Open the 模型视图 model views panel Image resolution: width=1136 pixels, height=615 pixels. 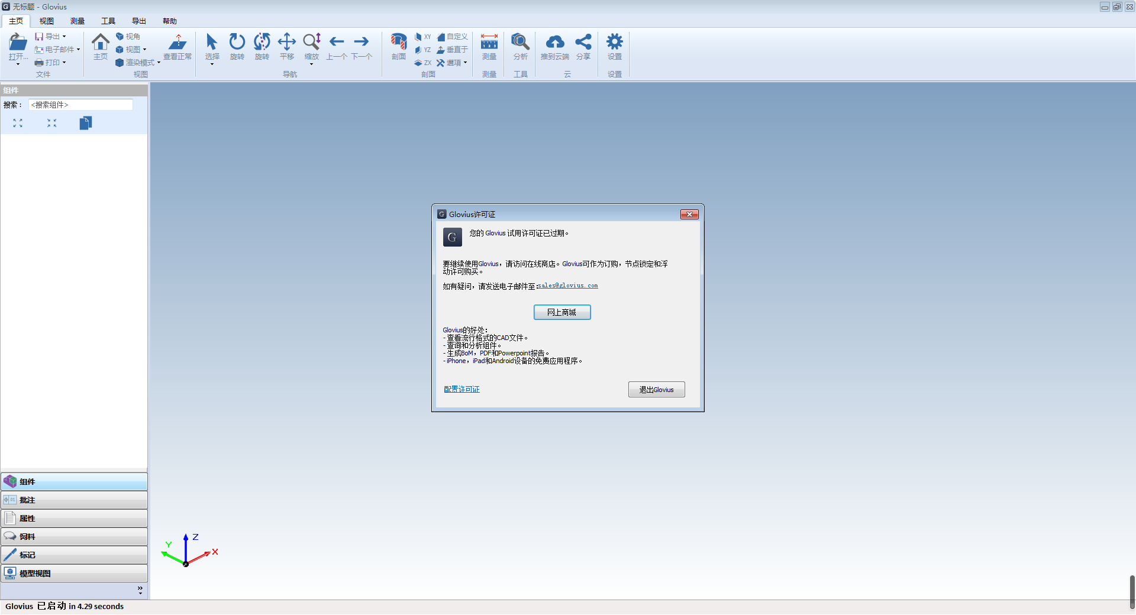click(x=74, y=573)
